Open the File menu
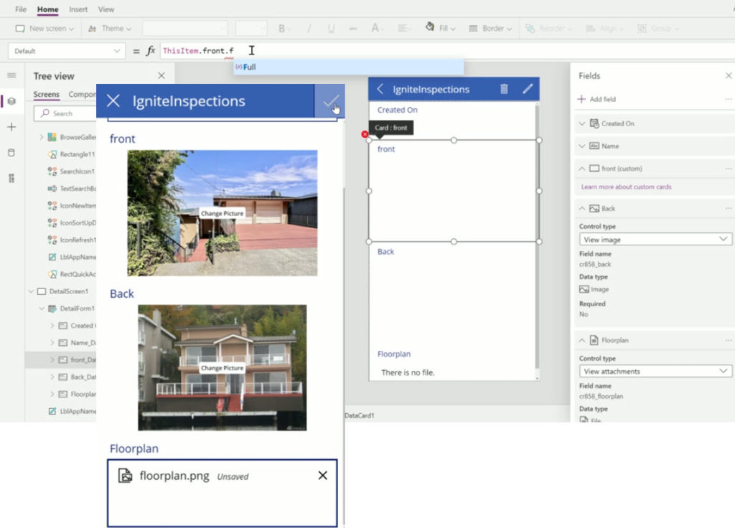 pos(21,9)
